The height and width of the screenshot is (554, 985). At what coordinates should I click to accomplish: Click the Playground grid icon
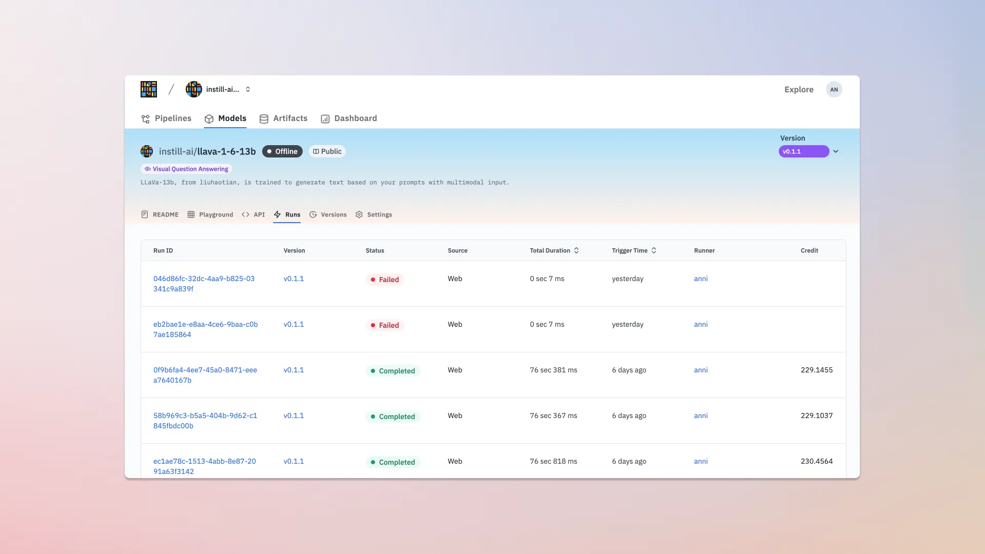(x=191, y=214)
